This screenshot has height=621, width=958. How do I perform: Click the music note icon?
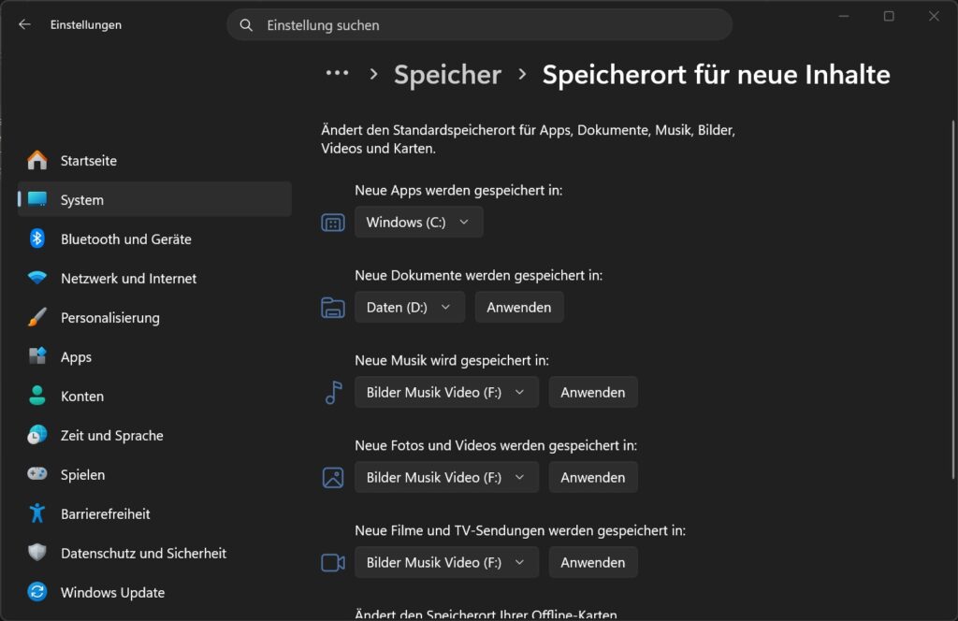[334, 393]
